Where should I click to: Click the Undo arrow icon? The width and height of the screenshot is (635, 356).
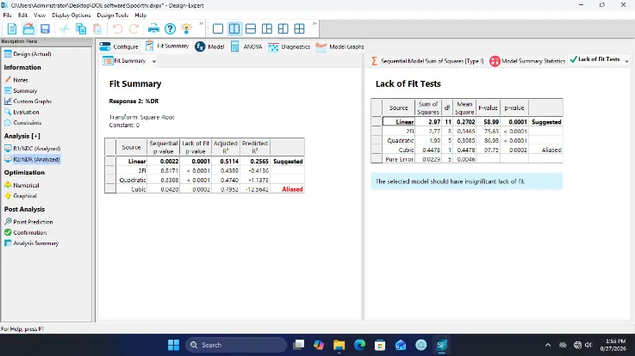coord(117,28)
